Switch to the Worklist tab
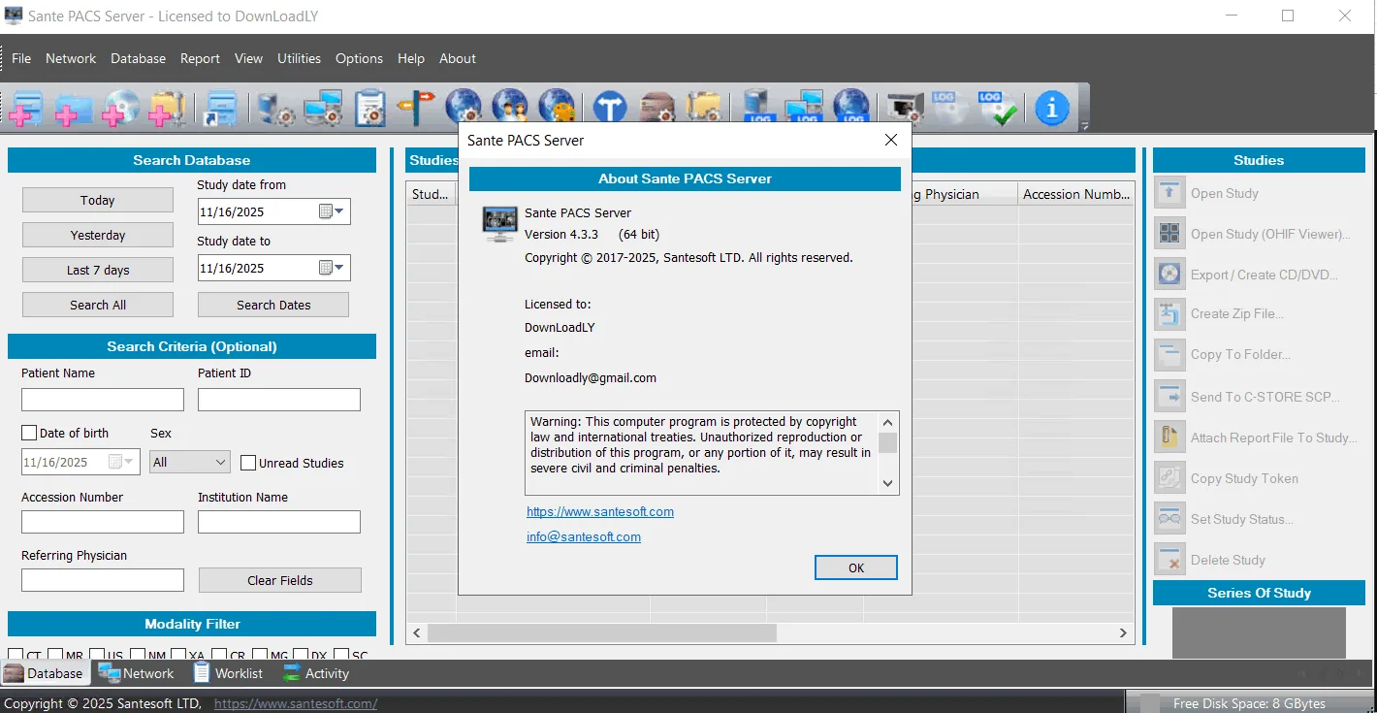Screen dimensions: 1377x713 (x=228, y=673)
